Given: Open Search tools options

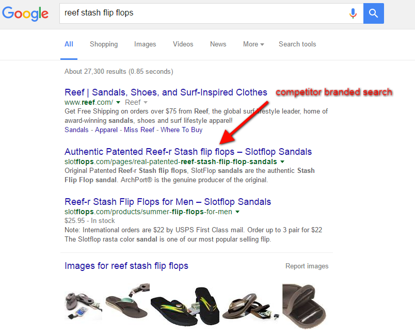Looking at the screenshot, I should [x=297, y=44].
